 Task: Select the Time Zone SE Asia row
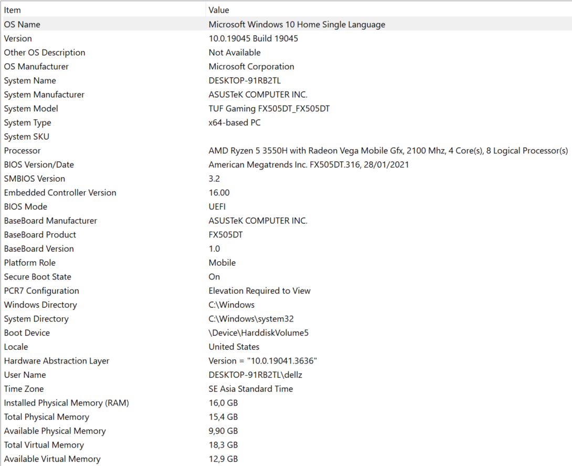coord(105,389)
